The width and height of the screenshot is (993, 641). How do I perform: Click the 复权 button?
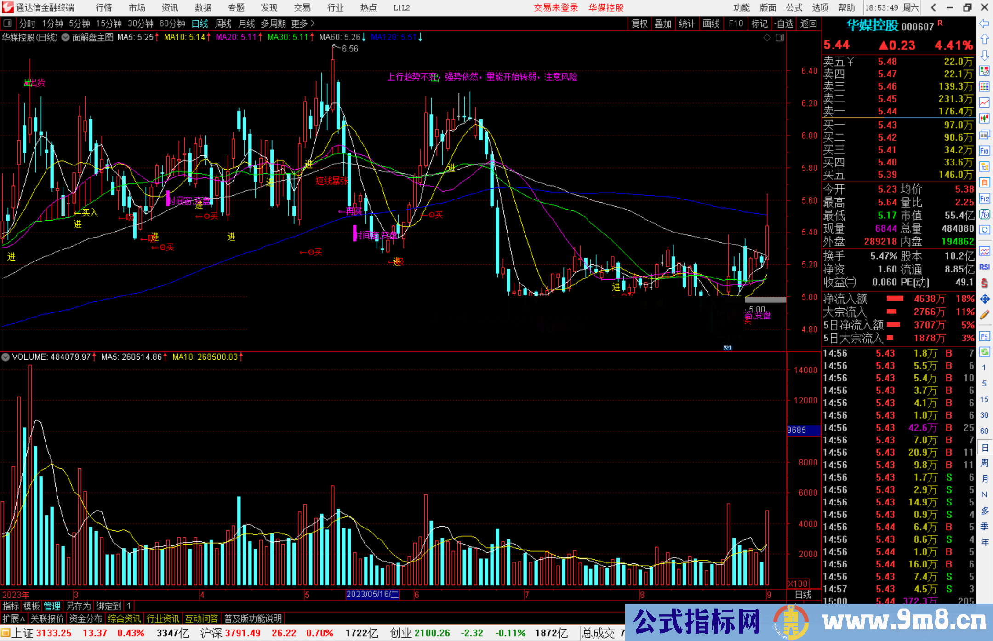pos(639,23)
